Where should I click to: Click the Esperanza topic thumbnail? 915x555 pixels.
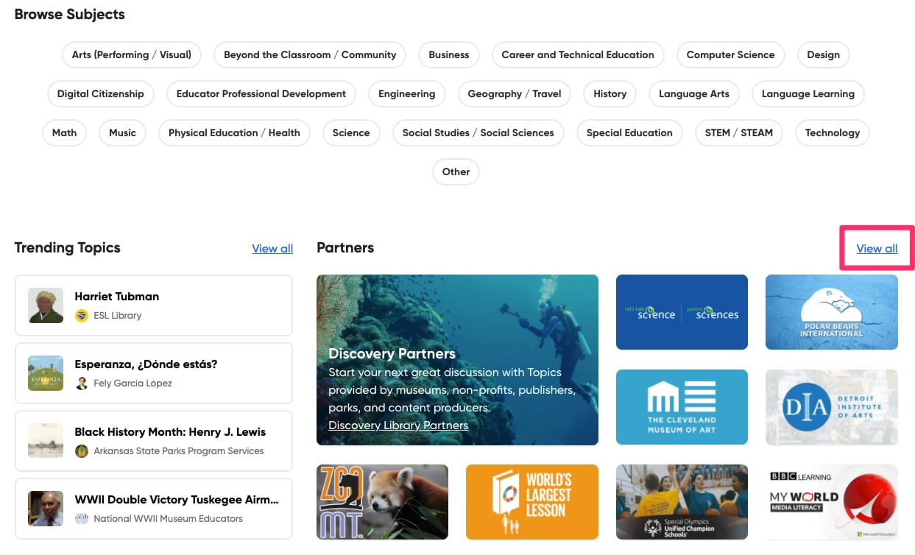tap(46, 373)
